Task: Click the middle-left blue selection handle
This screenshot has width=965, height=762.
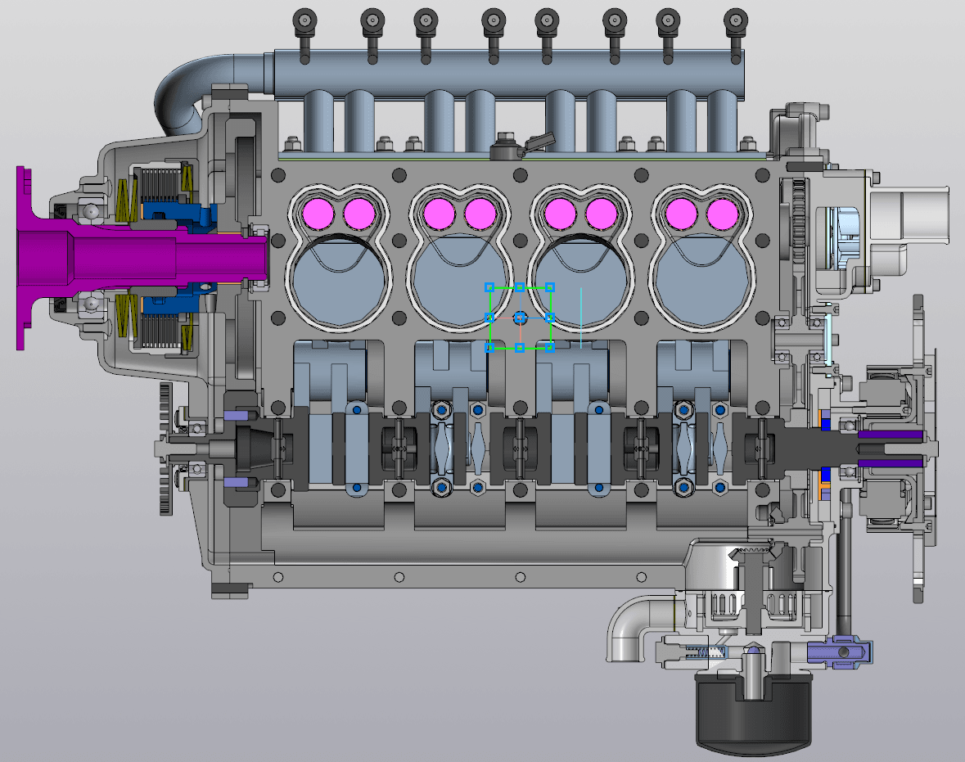Action: tap(489, 318)
